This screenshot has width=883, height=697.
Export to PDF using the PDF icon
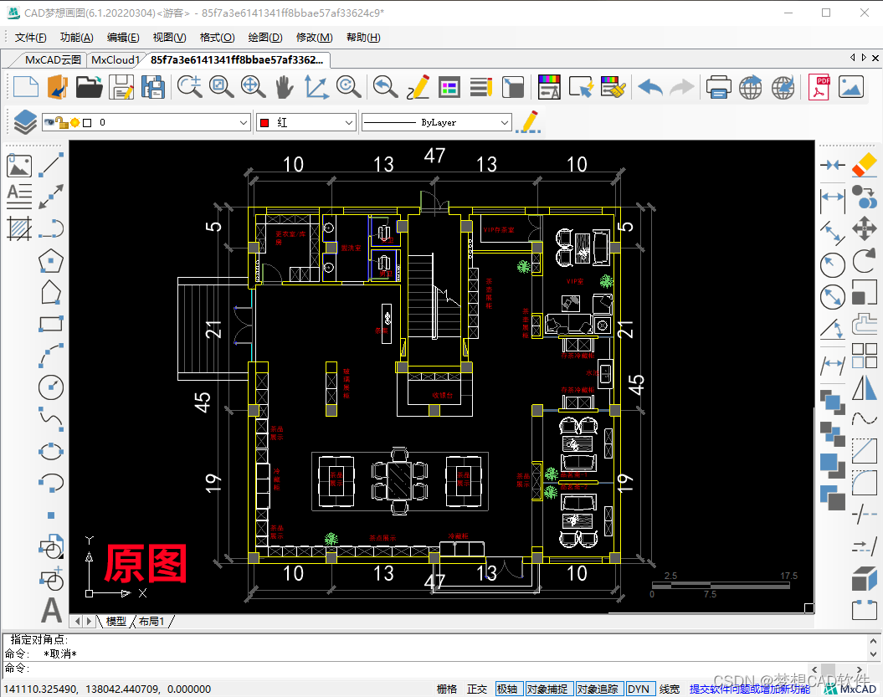(819, 87)
